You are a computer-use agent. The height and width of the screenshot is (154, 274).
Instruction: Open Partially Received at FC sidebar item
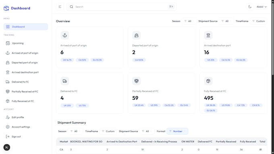25,92
